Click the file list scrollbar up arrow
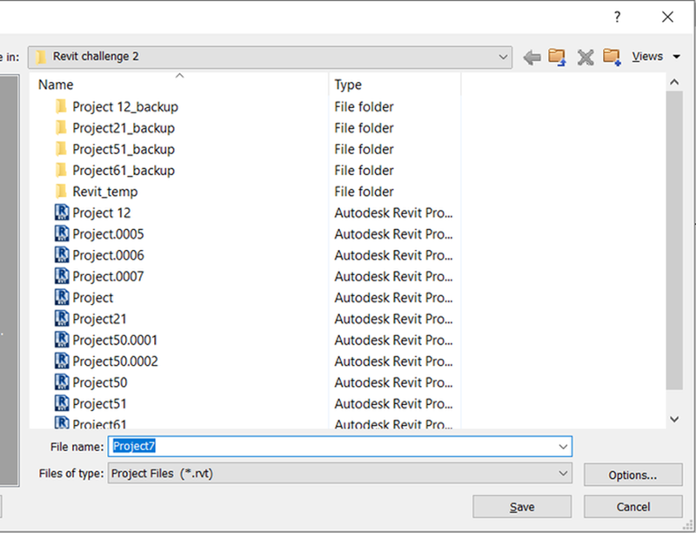This screenshot has width=696, height=533. [674, 82]
